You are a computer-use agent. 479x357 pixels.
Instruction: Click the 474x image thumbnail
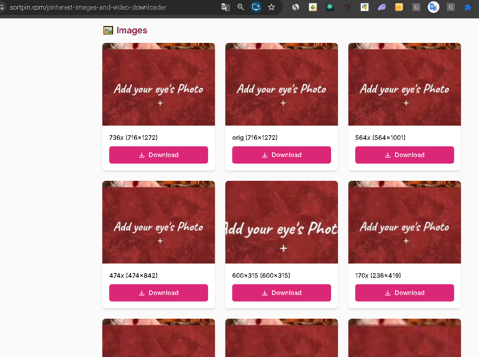tap(159, 222)
